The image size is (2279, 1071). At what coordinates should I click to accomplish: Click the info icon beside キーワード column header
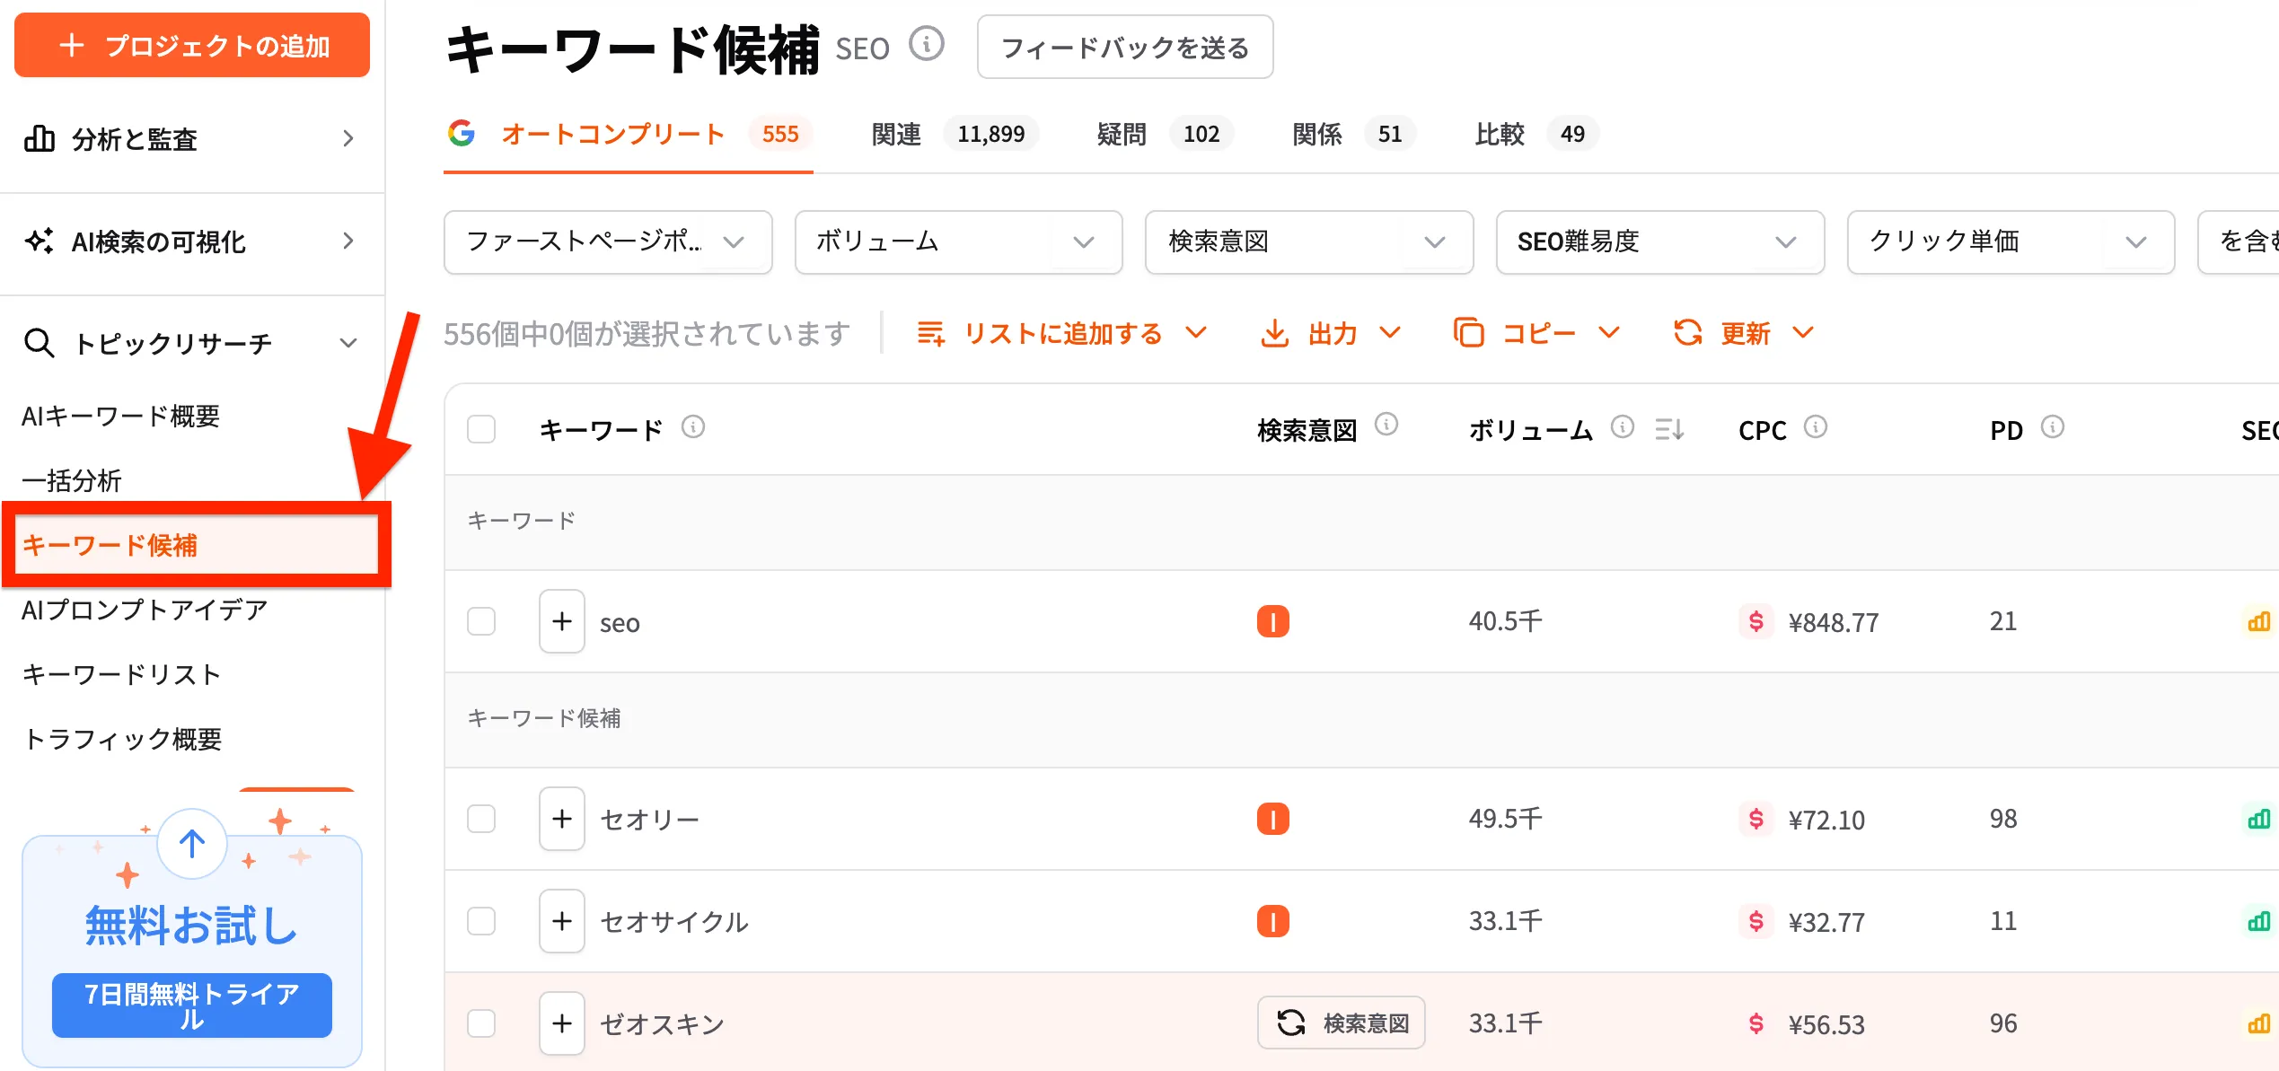(693, 426)
